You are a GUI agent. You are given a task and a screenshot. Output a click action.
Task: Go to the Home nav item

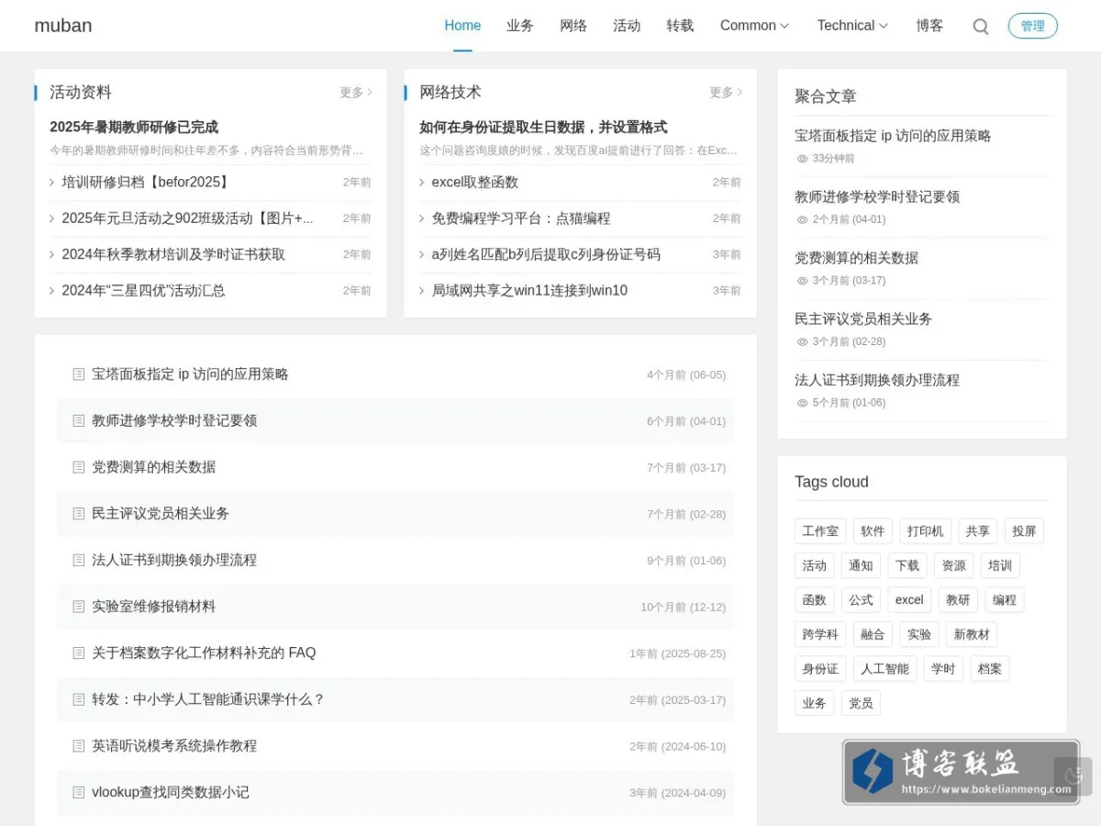point(462,26)
